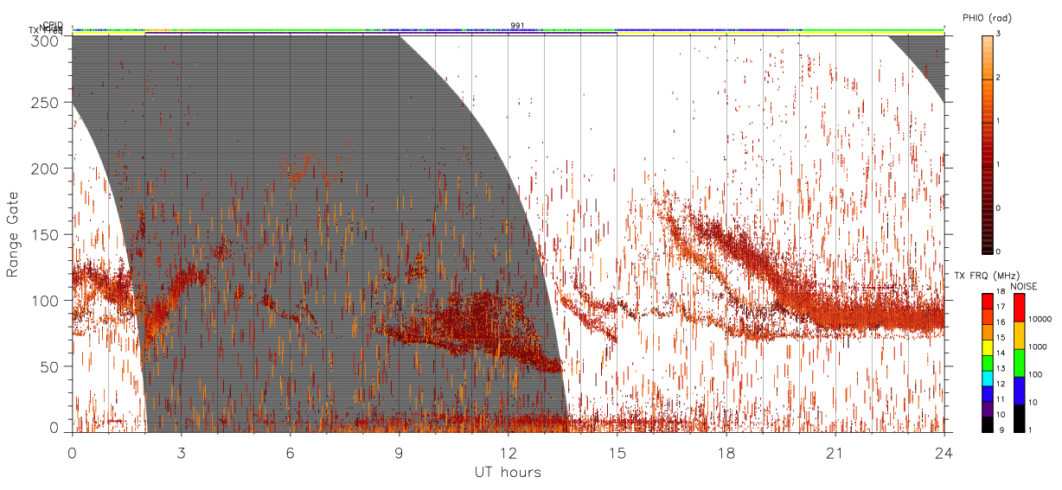Select the red 17–18 MHz TX FRQ swatch
Screen dimensions: 1062x490
(x=988, y=302)
